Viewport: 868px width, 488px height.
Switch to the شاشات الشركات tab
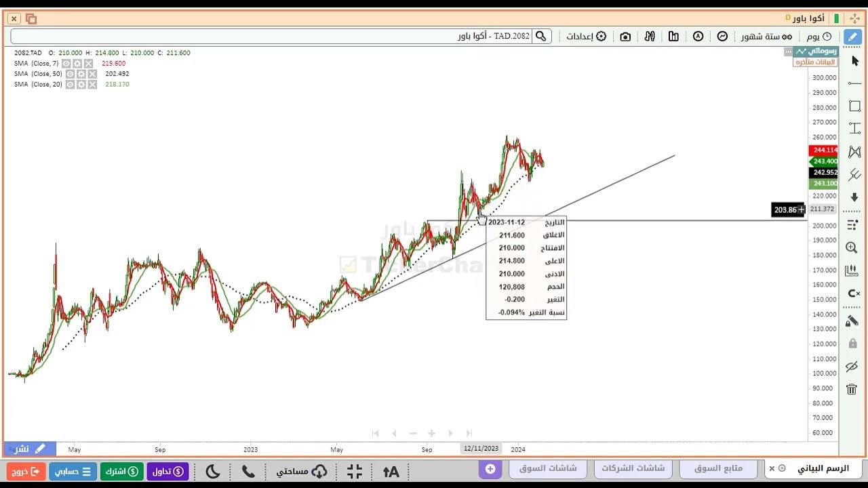pyautogui.click(x=633, y=468)
